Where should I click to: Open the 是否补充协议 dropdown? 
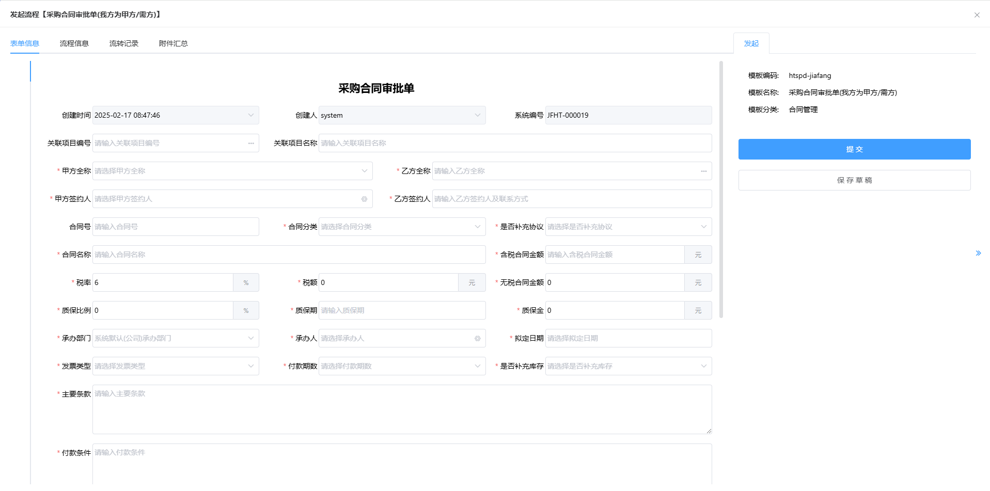[628, 227]
